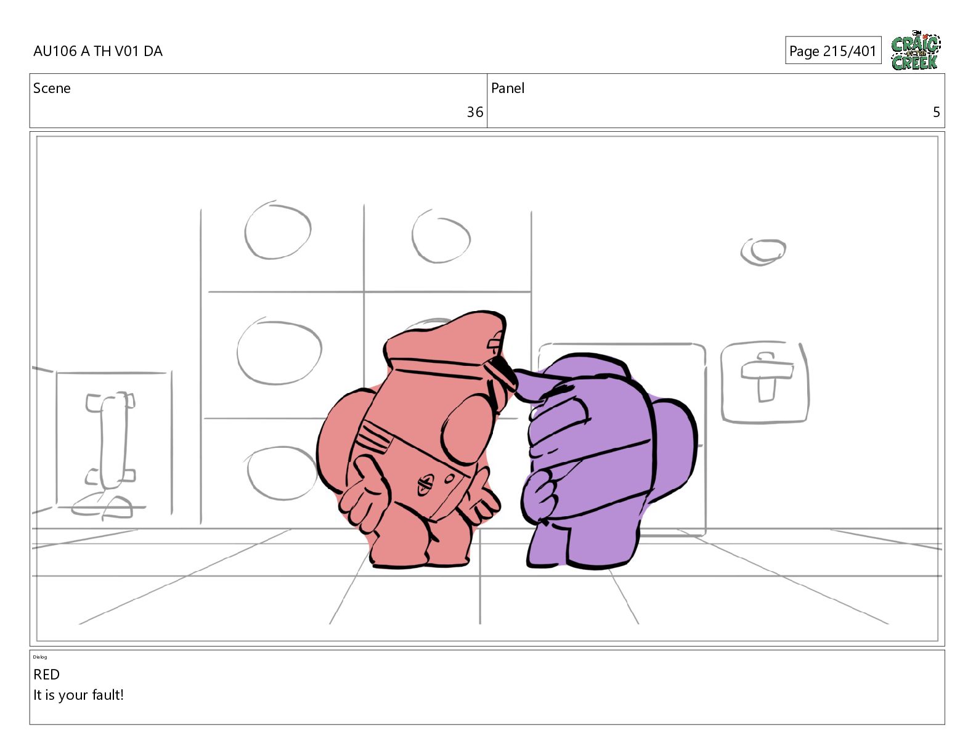976x754 pixels.
Task: Click the 'Panel' label
Action: tap(508, 88)
